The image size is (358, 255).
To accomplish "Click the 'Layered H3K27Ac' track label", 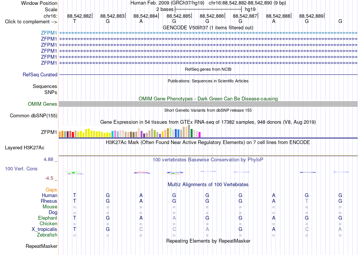I will 24,148.
